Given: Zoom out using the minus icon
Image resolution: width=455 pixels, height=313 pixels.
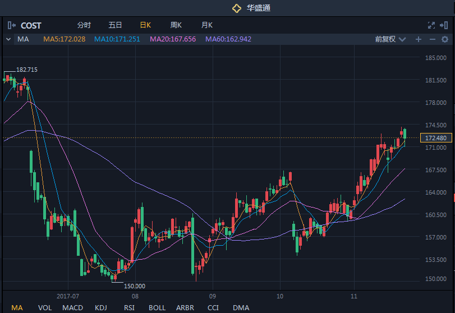Looking at the screenshot, I should pyautogui.click(x=432, y=39).
